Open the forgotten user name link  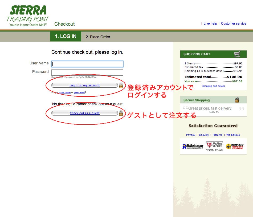click(x=65, y=92)
